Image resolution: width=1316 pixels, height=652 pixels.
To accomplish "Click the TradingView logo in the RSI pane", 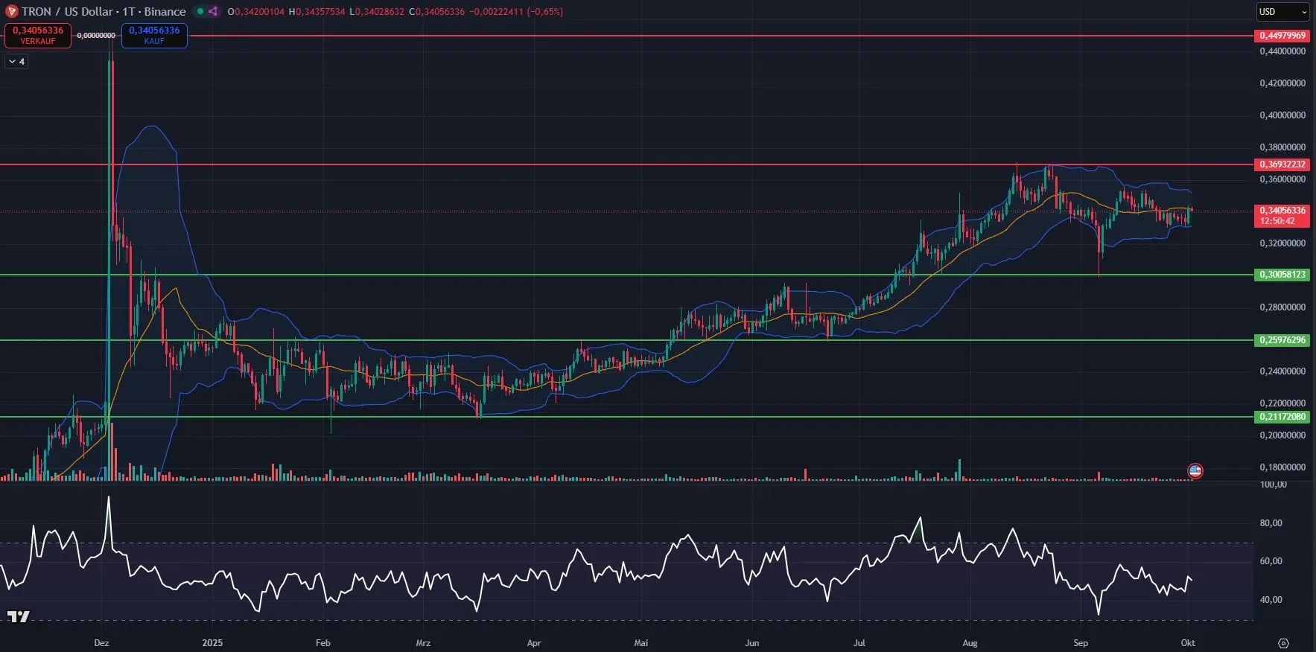I will [x=18, y=616].
